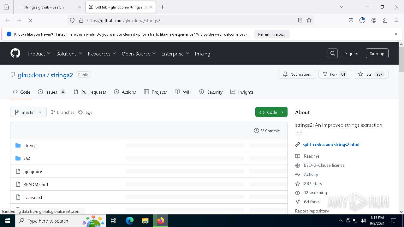This screenshot has width=404, height=227.
Task: Open File Explorer from the taskbar
Action: click(x=145, y=221)
